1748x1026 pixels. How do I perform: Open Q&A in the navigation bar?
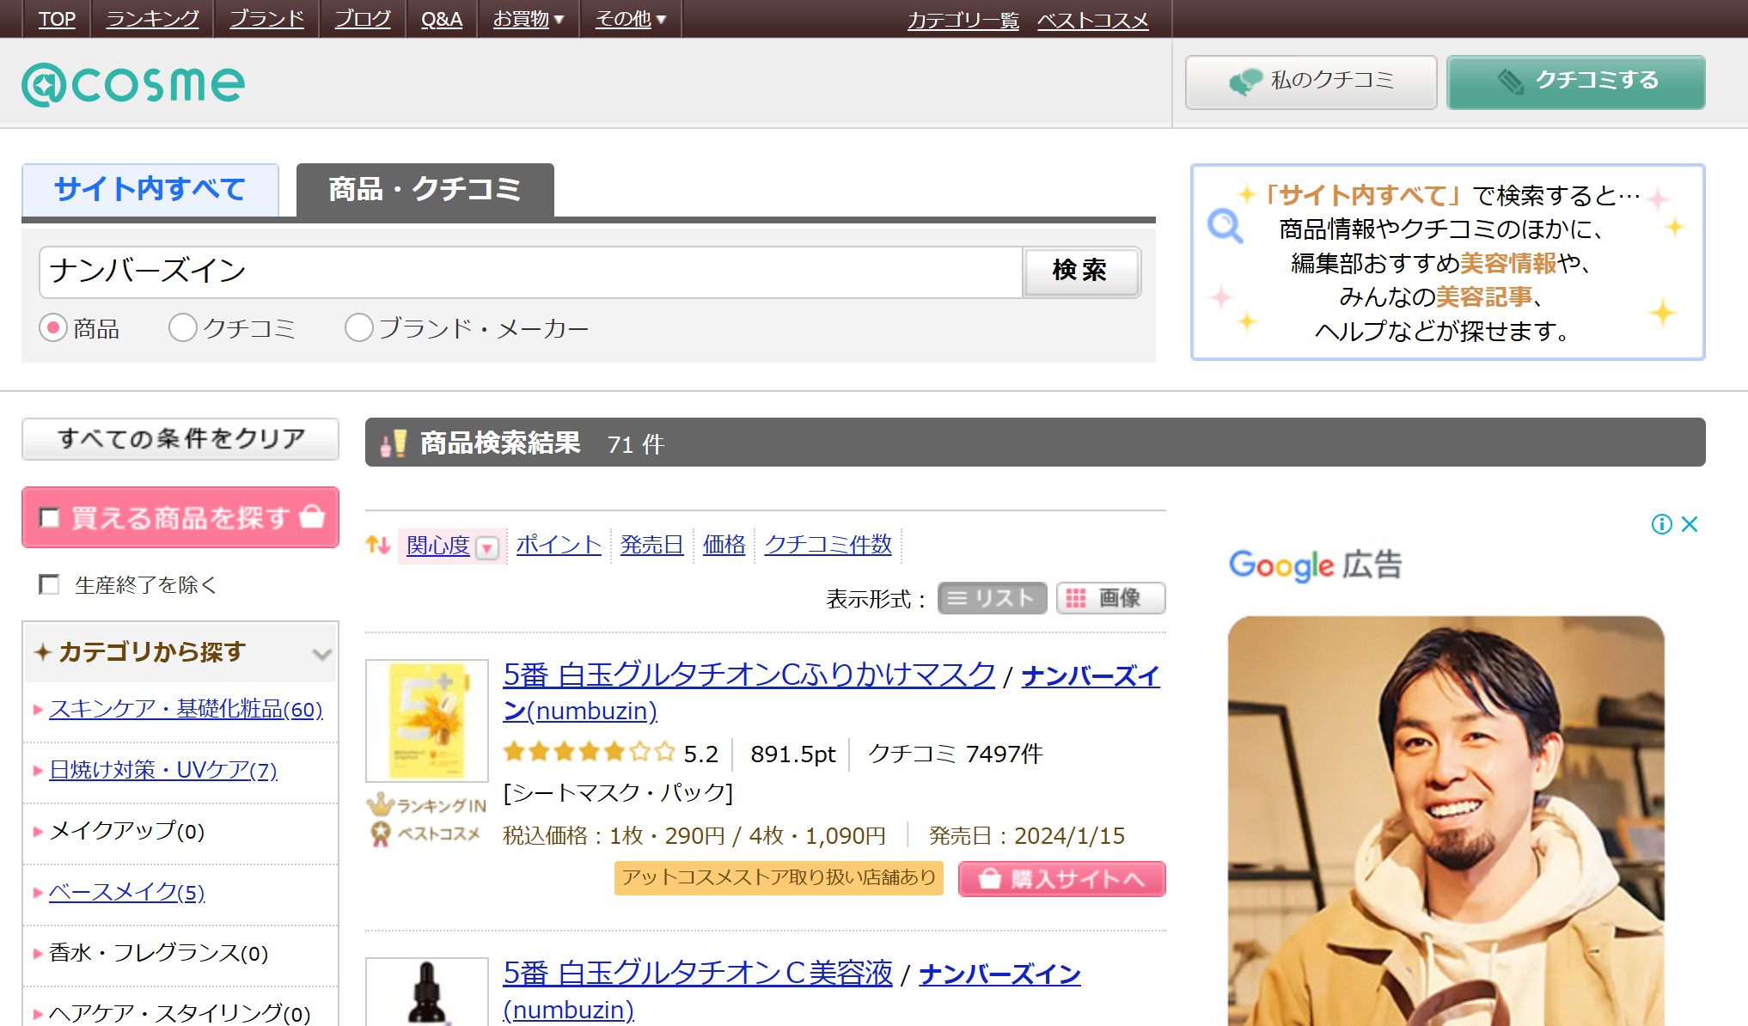[x=442, y=19]
